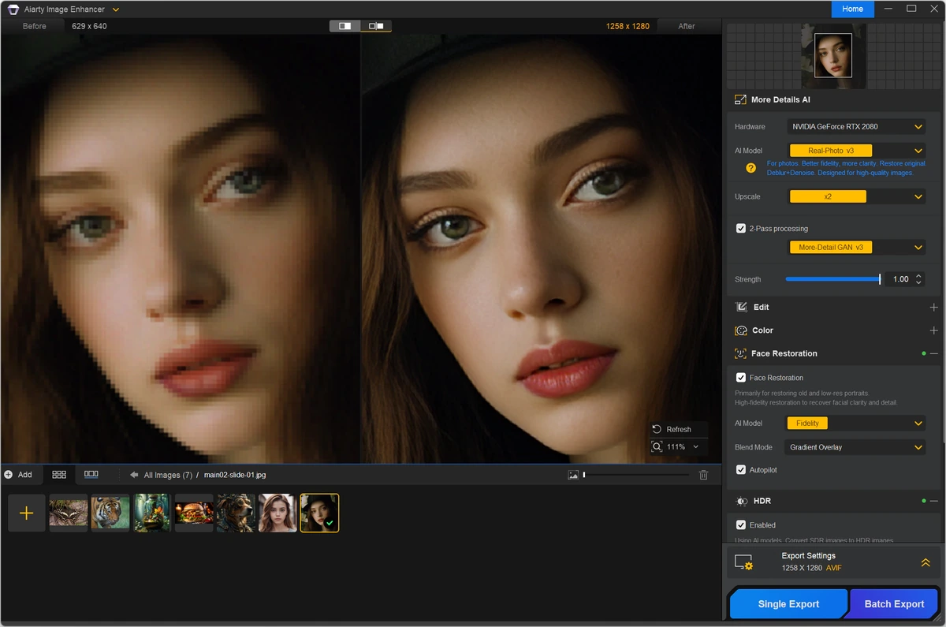Toggle the 2-Pass processing checkbox
The height and width of the screenshot is (627, 946).
[x=741, y=229]
